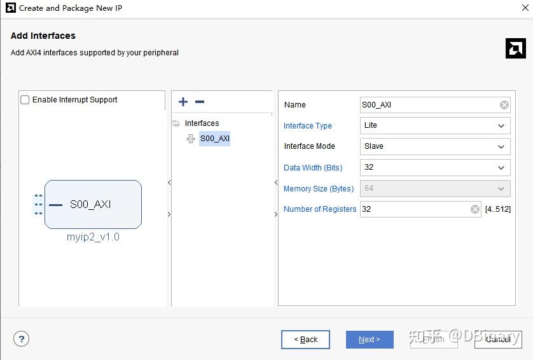The width and height of the screenshot is (533, 360).
Task: Open the Interface Type dropdown
Action: tap(435, 126)
